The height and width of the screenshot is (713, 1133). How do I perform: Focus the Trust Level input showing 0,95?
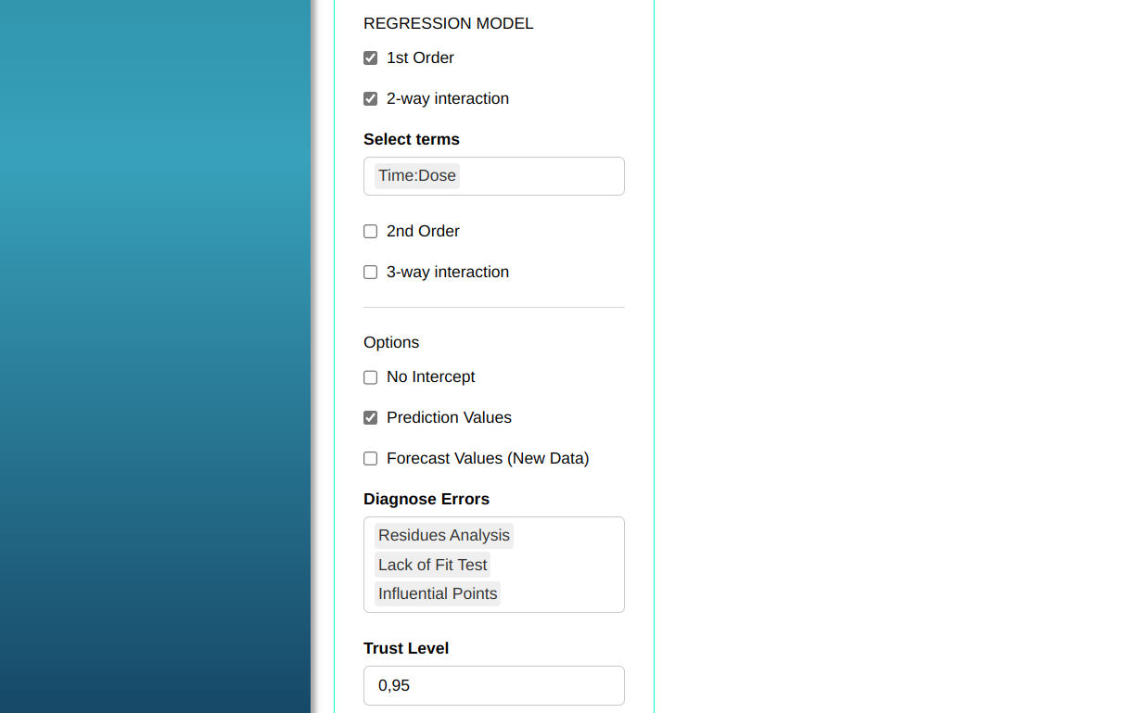(x=493, y=686)
